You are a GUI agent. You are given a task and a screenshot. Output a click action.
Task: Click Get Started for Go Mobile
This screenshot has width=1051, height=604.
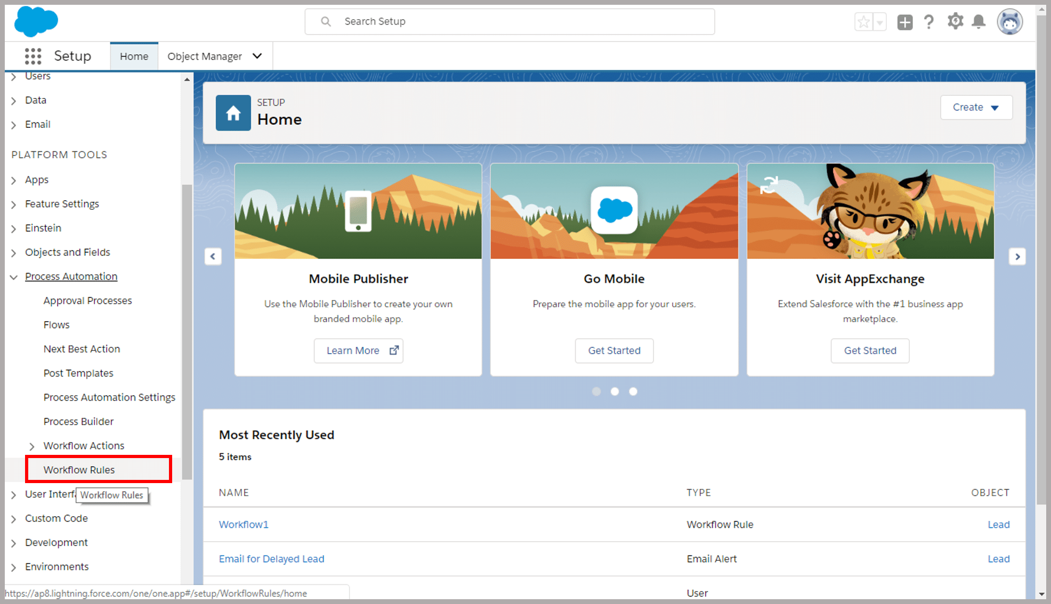[x=615, y=350]
